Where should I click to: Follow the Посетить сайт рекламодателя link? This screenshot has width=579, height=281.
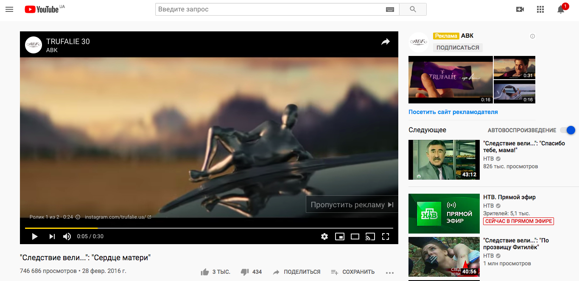(453, 112)
